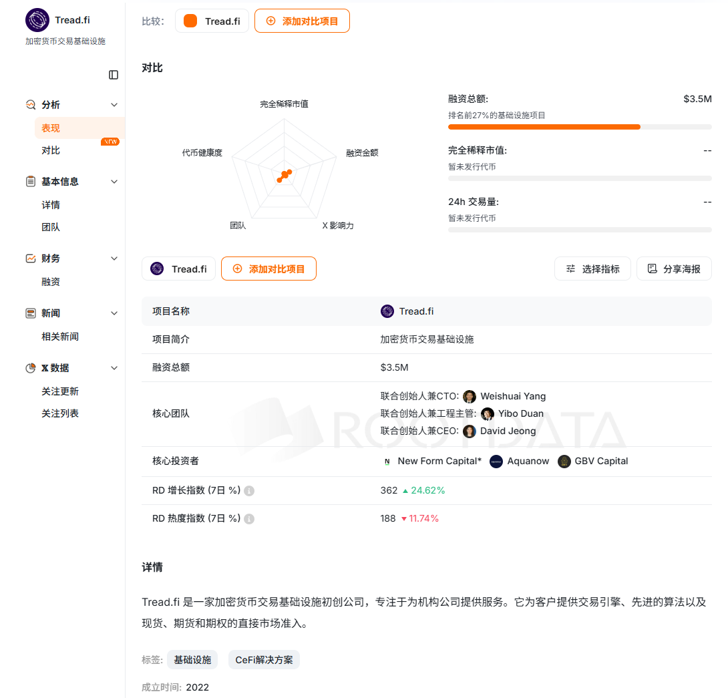This screenshot has width=728, height=698.
Task: Open 相关新闻 in the sidebar
Action: point(60,337)
